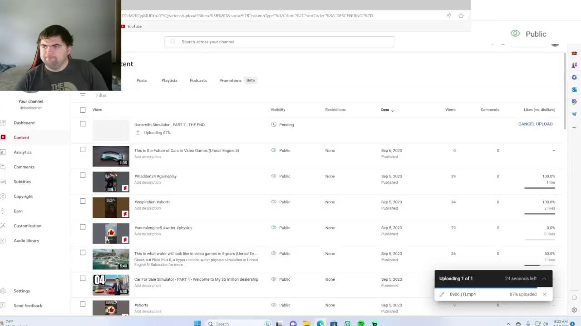Open visibility eye for Future of Cars row
581x326 pixels.
[273, 150]
